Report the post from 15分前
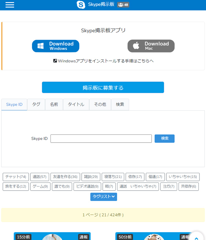 click(x=83, y=237)
